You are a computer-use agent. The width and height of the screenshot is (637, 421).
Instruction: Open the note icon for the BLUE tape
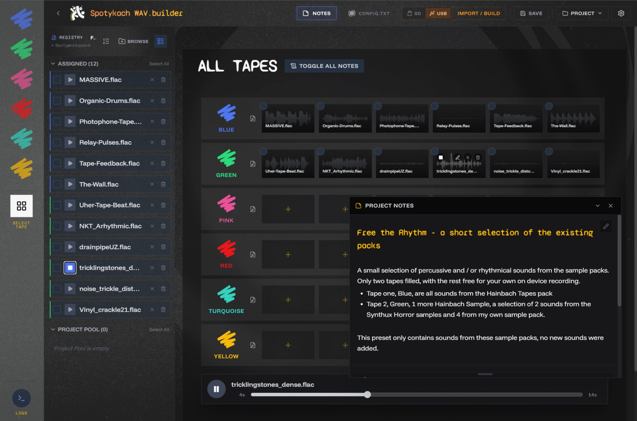point(253,118)
